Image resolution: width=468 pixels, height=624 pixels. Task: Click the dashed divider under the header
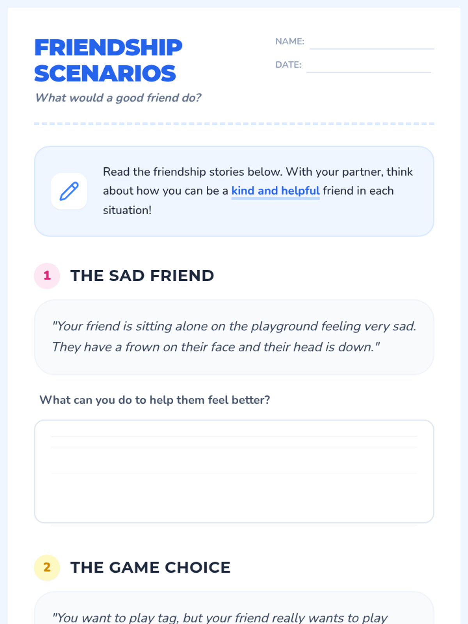(x=234, y=124)
